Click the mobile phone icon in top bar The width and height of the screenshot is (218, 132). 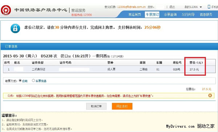(209, 7)
